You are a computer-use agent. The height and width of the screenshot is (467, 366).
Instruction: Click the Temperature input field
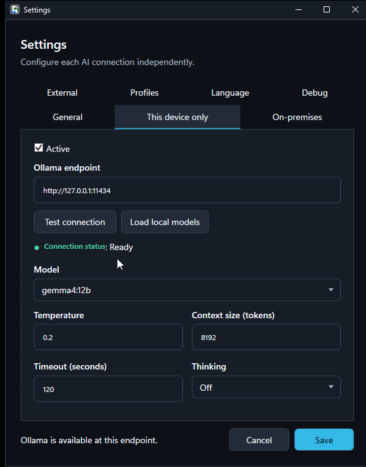click(108, 337)
